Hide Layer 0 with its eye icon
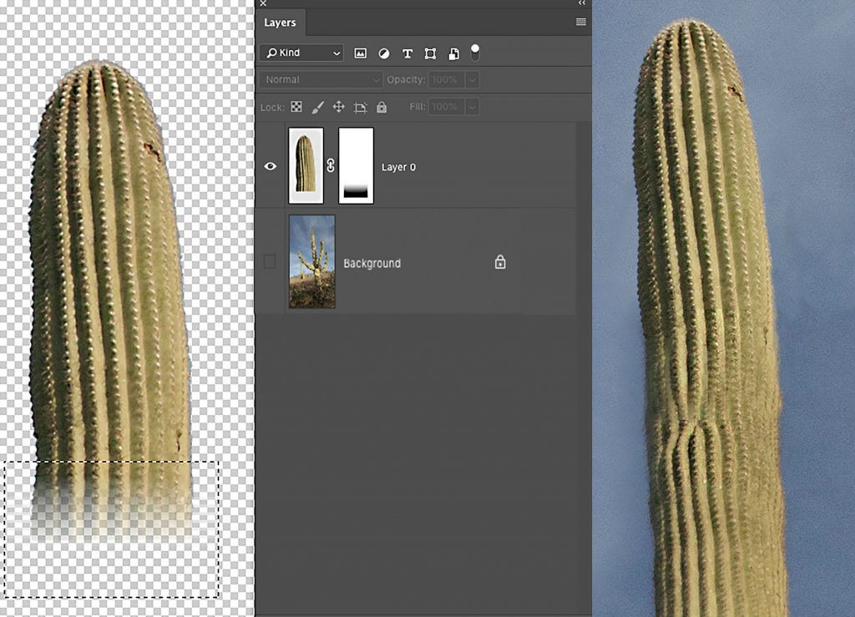 [x=270, y=166]
